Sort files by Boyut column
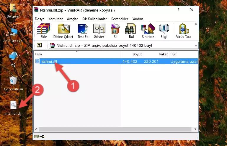The height and width of the screenshot is (146, 227). (x=132, y=54)
